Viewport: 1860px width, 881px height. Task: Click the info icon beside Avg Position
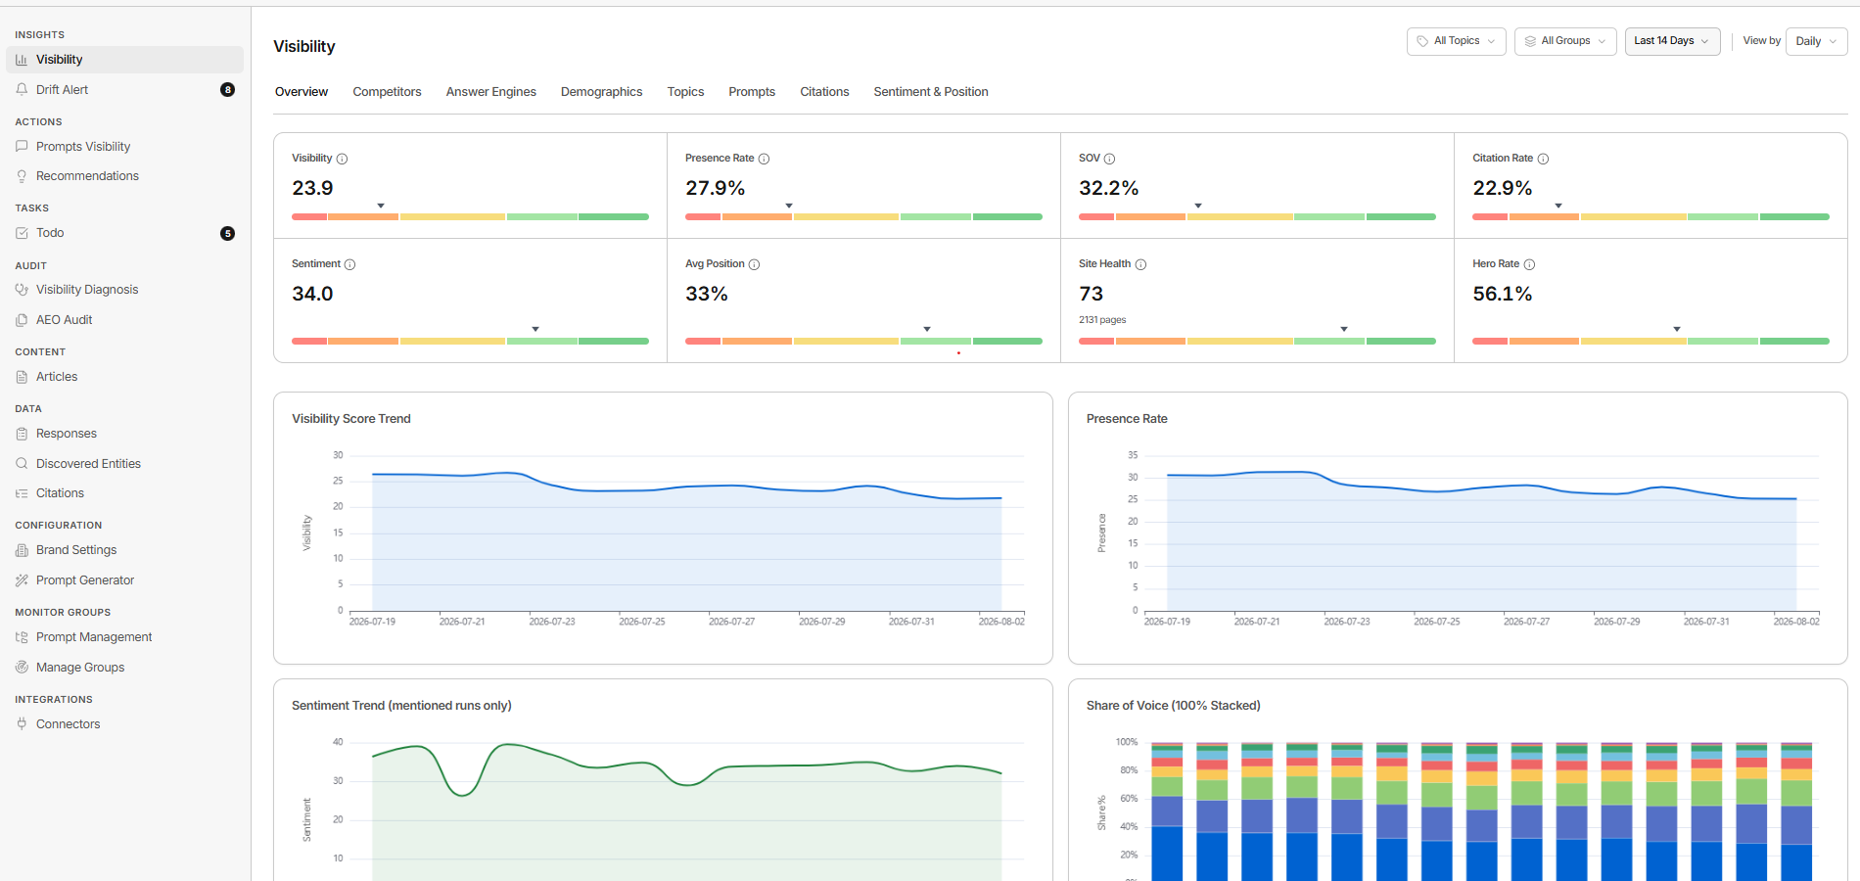[754, 264]
